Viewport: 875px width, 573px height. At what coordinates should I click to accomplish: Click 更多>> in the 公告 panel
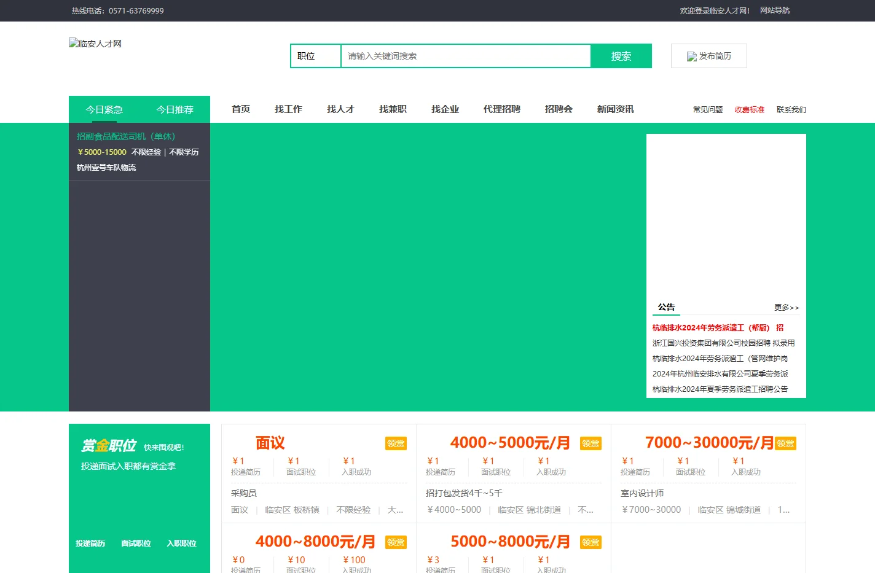point(787,308)
